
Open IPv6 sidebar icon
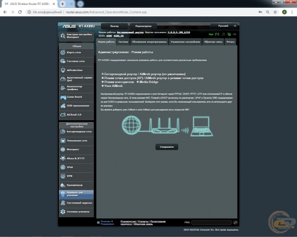63,167
